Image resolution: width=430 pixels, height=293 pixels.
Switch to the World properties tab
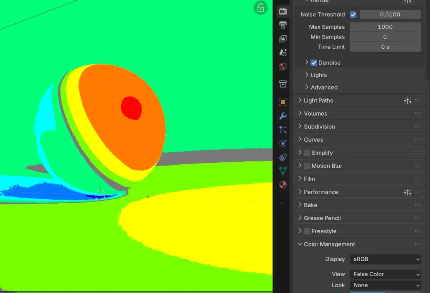(x=283, y=66)
